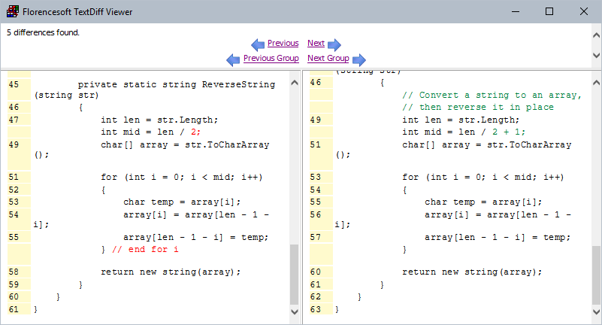
Task: Click line number 63 in right pane
Action: click(315, 309)
